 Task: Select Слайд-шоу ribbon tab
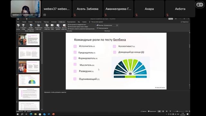tap(62, 22)
